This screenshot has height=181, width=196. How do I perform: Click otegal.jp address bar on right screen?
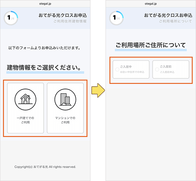coord(151,4)
